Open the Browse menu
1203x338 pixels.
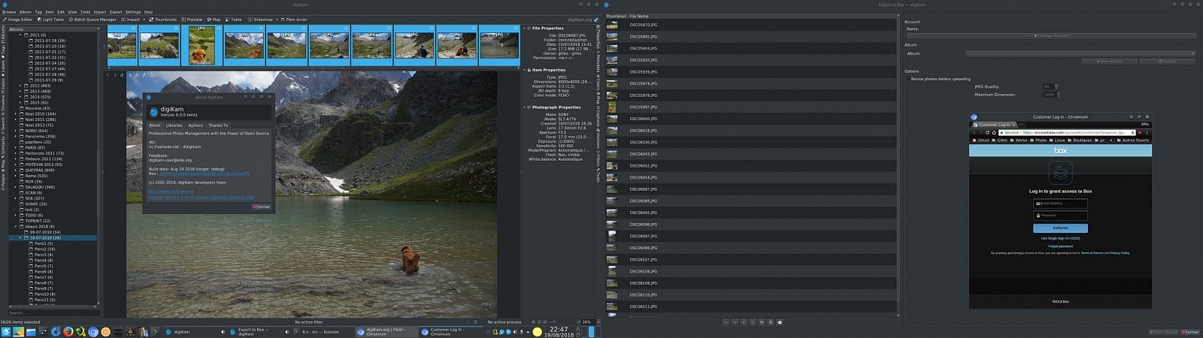(8, 12)
